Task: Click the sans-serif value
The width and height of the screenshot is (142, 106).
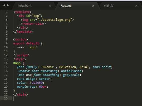Action: 102,67
